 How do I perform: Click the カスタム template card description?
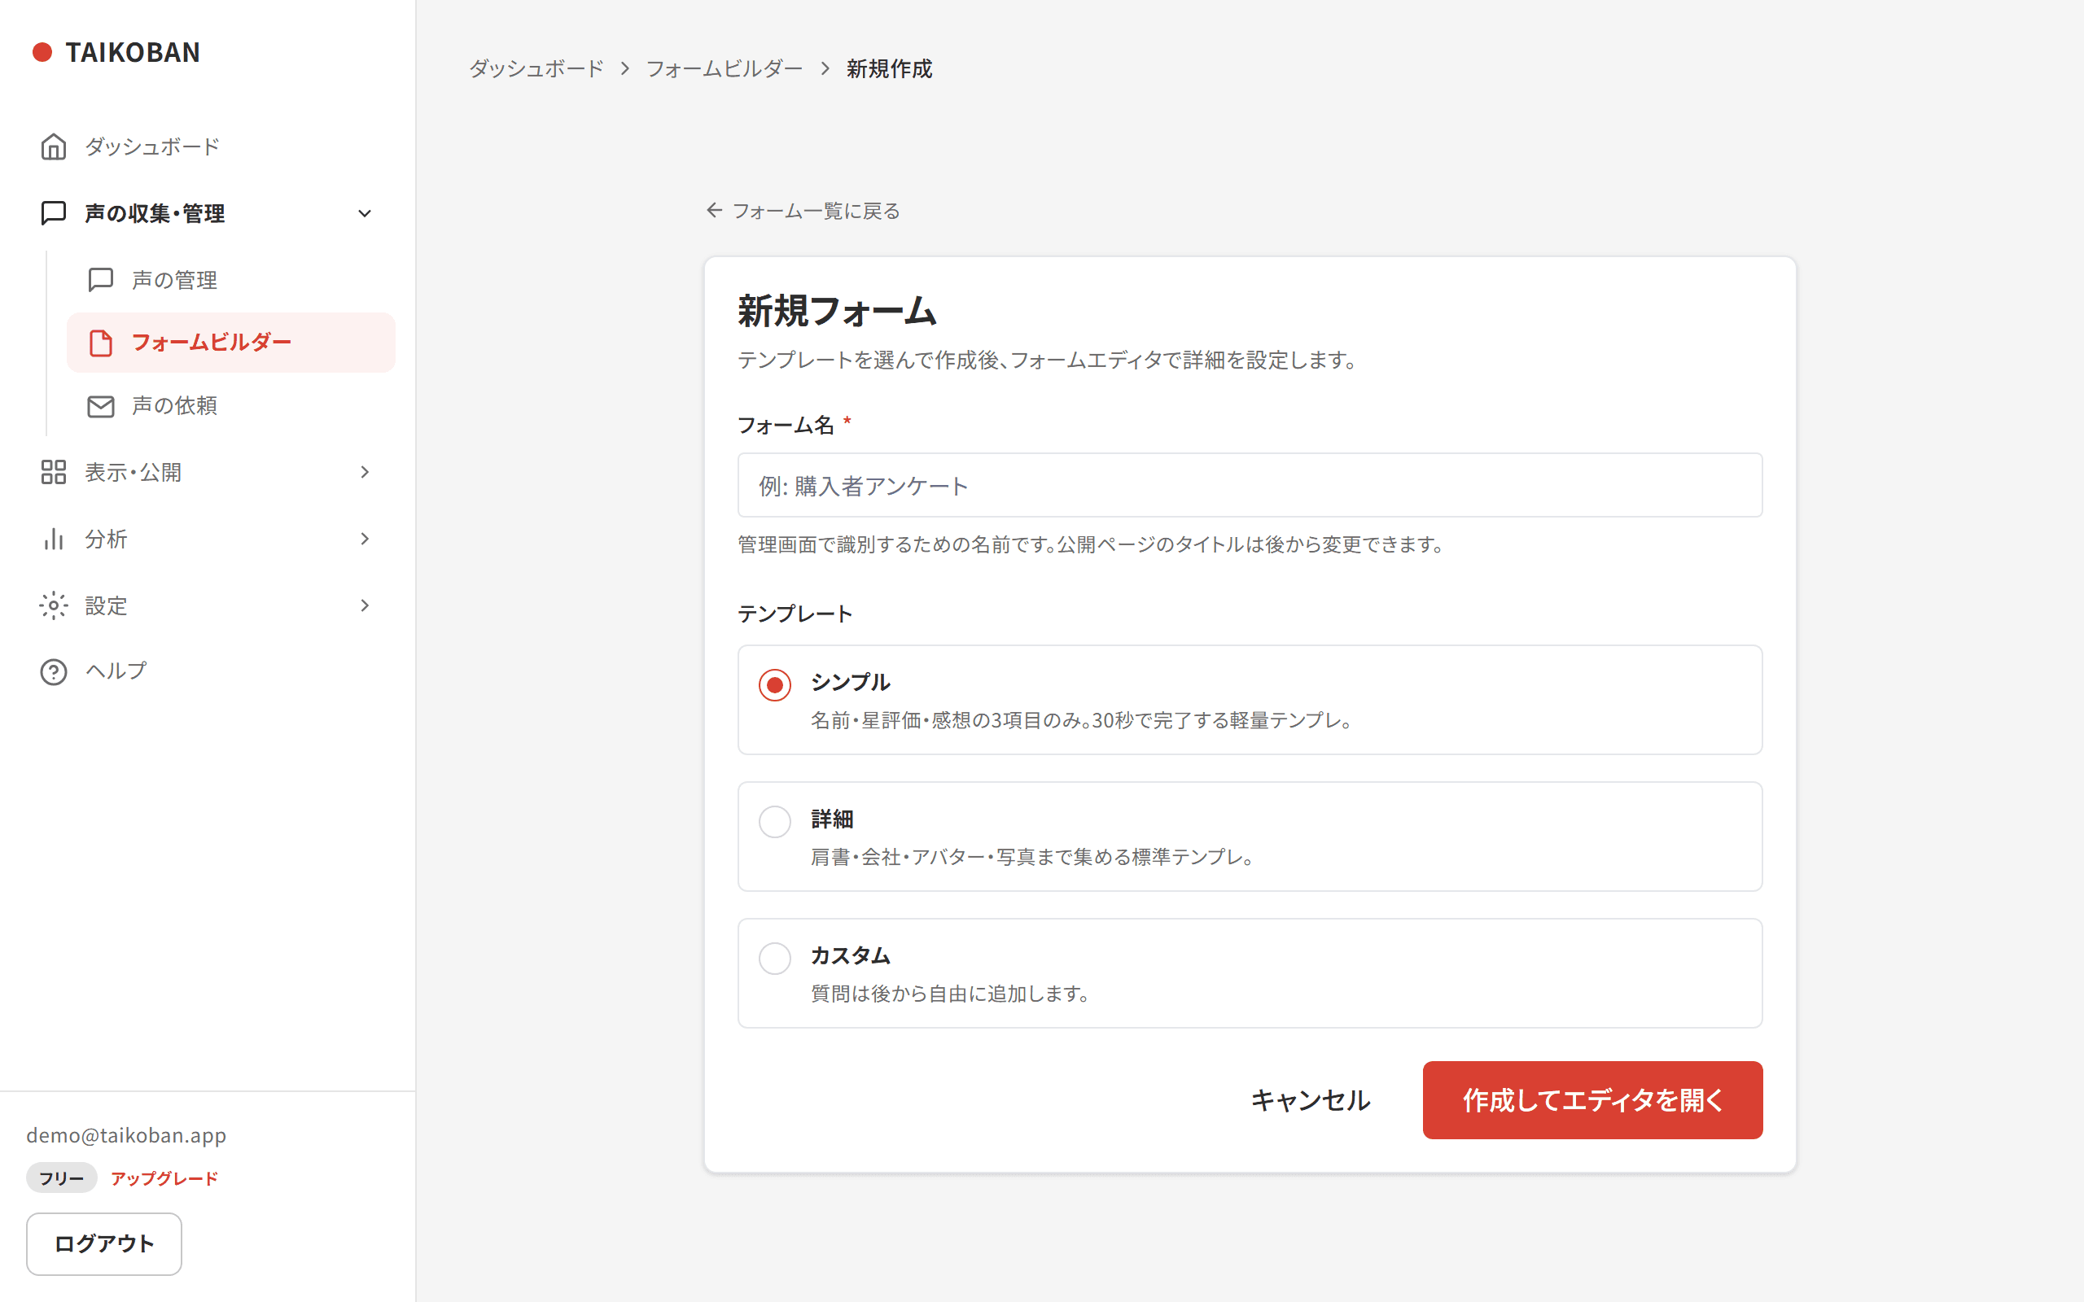point(951,994)
